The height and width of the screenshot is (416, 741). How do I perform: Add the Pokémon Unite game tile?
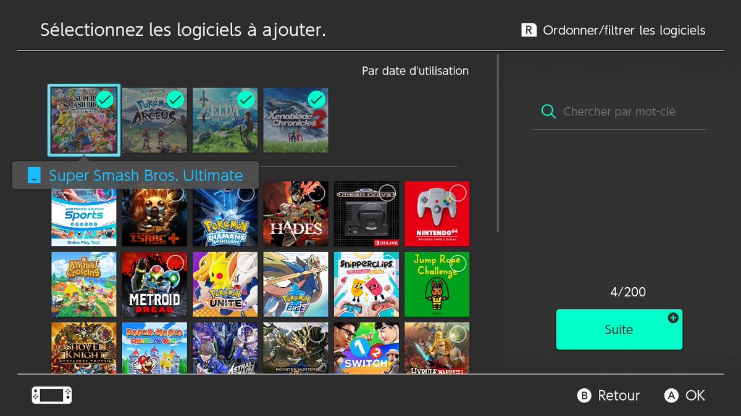tap(225, 284)
